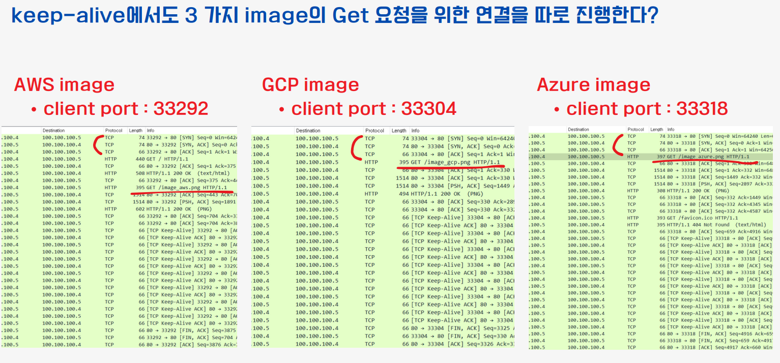
Task: Click the slide title starting with 'keep-alive'
Action: 335,15
